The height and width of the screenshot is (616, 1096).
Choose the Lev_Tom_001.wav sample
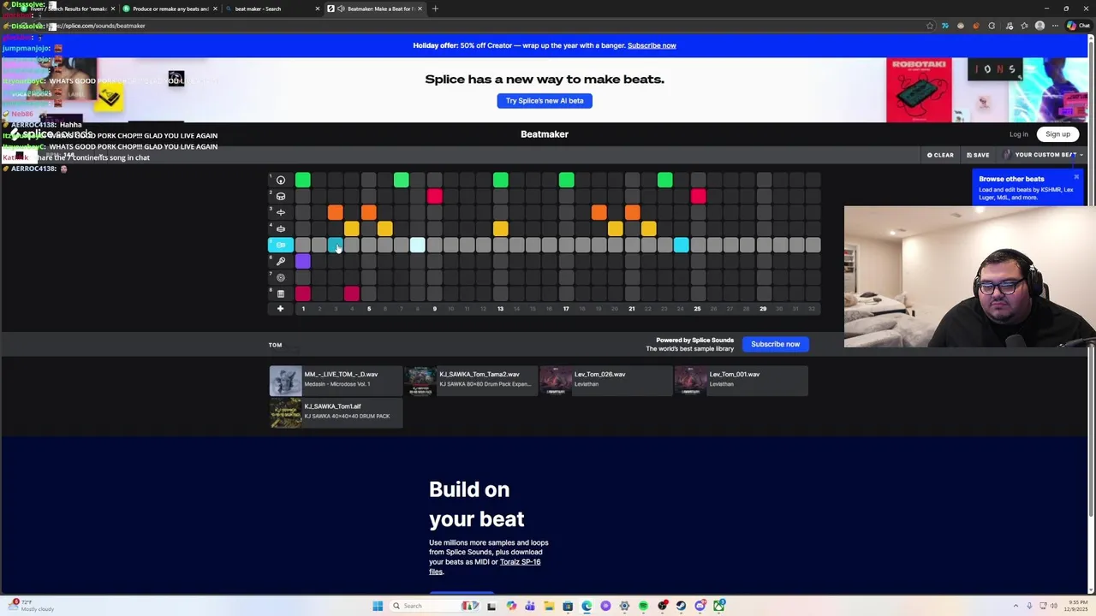[741, 381]
